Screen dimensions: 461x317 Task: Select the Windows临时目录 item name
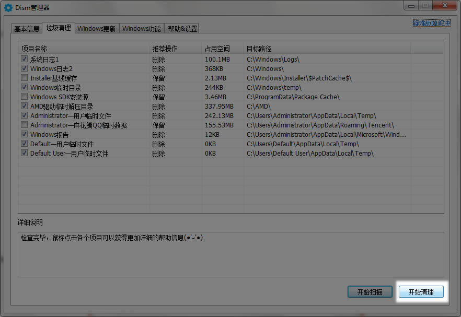[x=56, y=88]
